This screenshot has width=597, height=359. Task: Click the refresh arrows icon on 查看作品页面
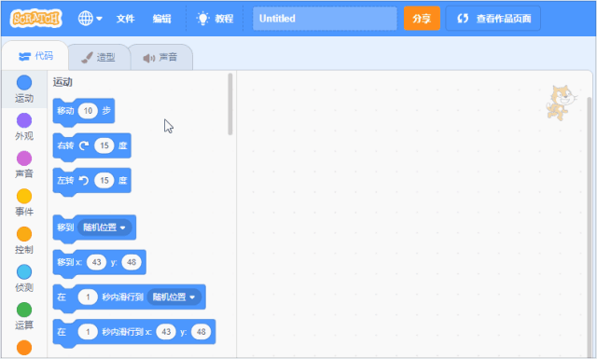(463, 19)
